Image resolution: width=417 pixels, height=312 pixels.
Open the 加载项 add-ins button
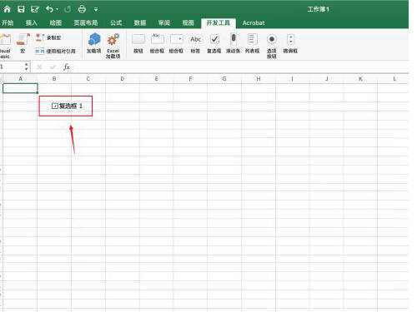click(x=94, y=43)
